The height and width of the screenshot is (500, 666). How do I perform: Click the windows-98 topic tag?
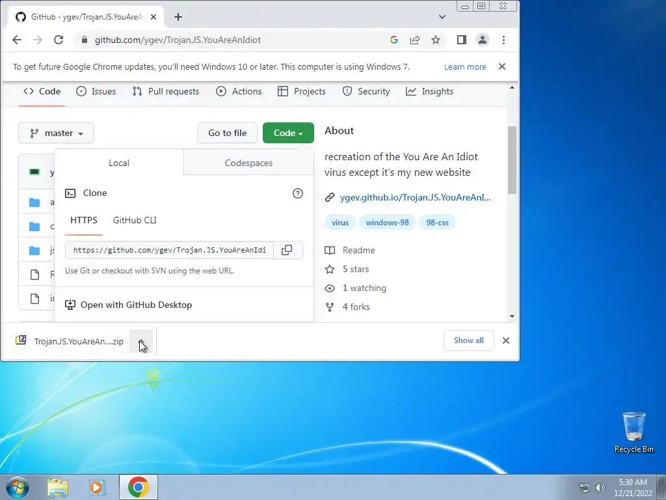(388, 223)
